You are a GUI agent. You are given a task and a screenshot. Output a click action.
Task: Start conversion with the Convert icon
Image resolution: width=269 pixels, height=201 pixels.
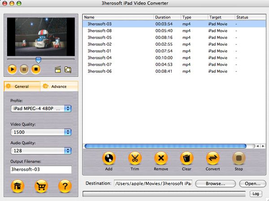(213, 158)
